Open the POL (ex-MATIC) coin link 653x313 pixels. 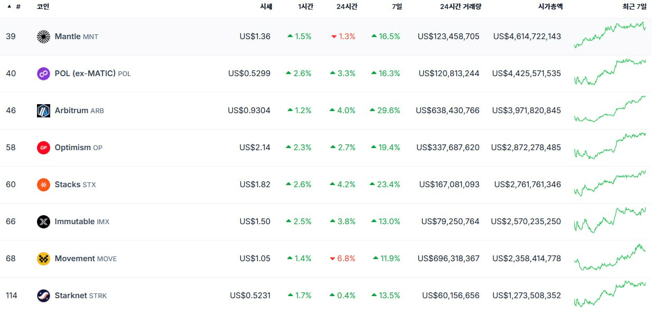[x=93, y=73]
